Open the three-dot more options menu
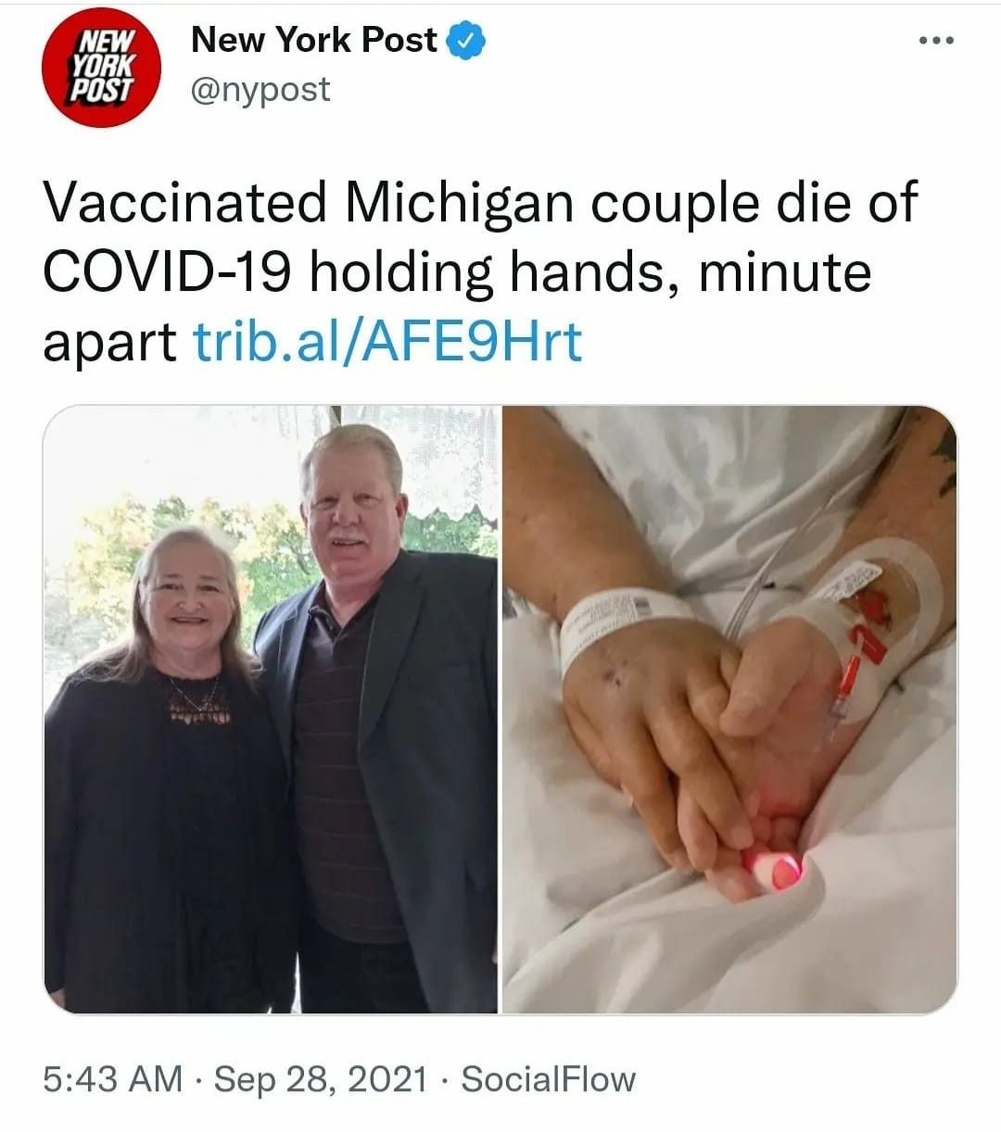 point(935,41)
